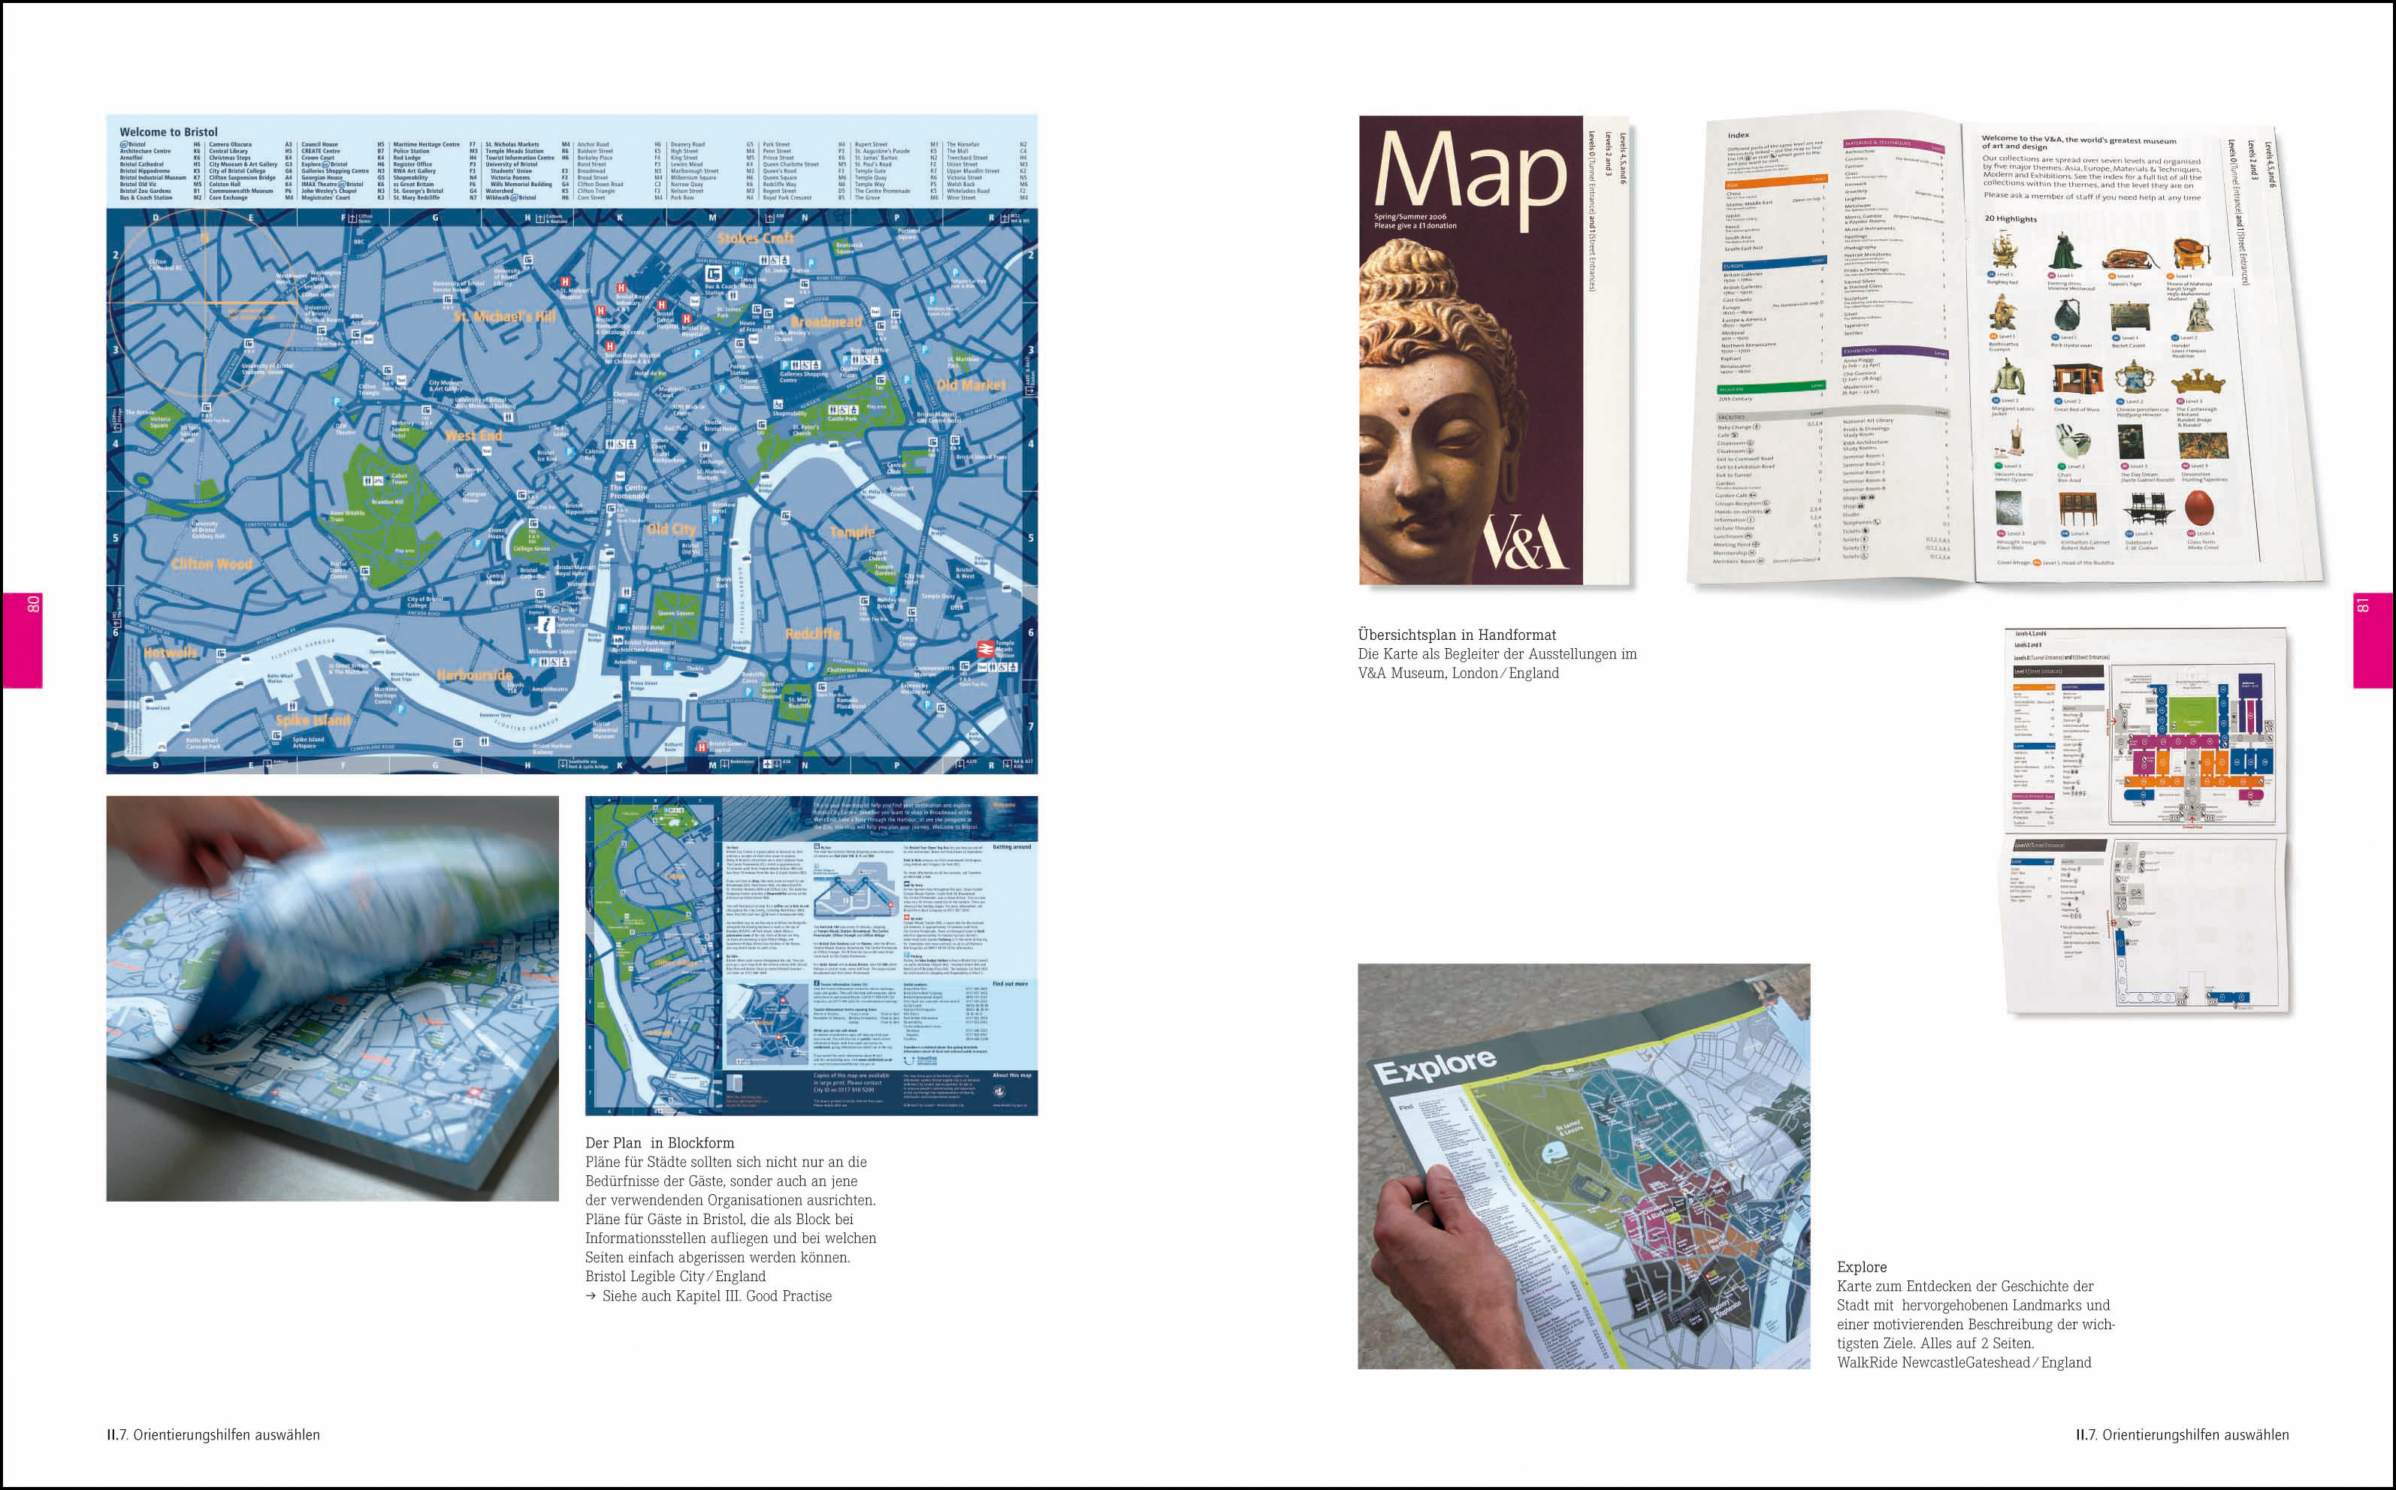The image size is (2396, 1490).
Task: Click 'Temple' district label on Bristol map
Action: click(851, 532)
